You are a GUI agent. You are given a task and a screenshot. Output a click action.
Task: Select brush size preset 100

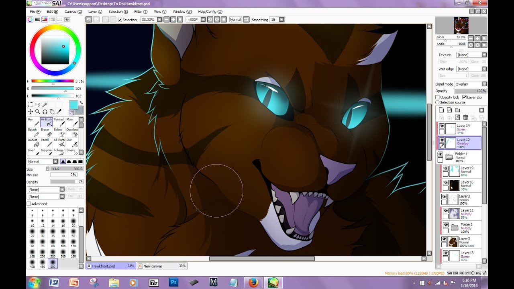(63, 243)
